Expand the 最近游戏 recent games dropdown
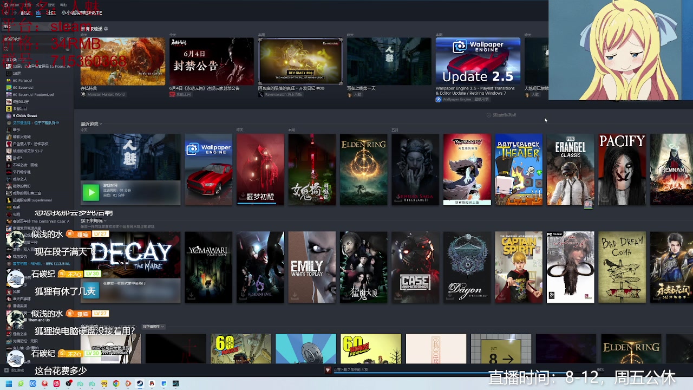The height and width of the screenshot is (390, 693). click(x=91, y=124)
